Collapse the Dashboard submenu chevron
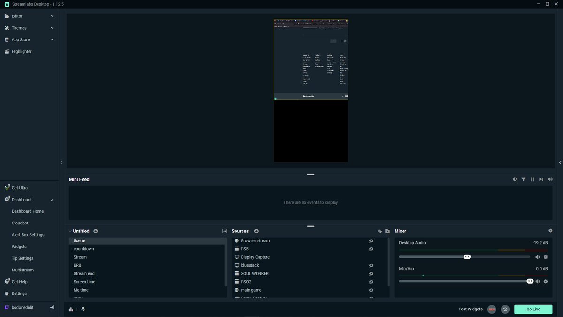Viewport: 563px width, 317px height. 52,200
